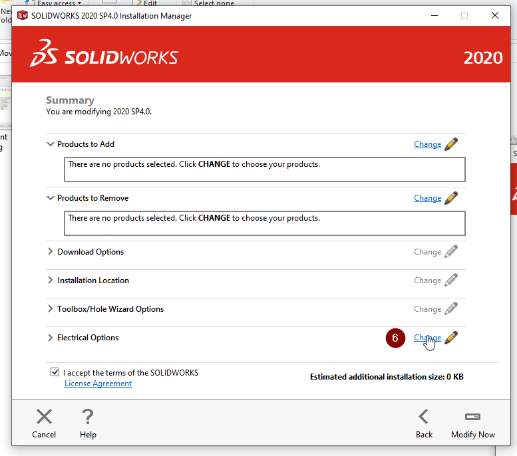Expand the Download Options section
This screenshot has height=456, width=517.
[50, 252]
